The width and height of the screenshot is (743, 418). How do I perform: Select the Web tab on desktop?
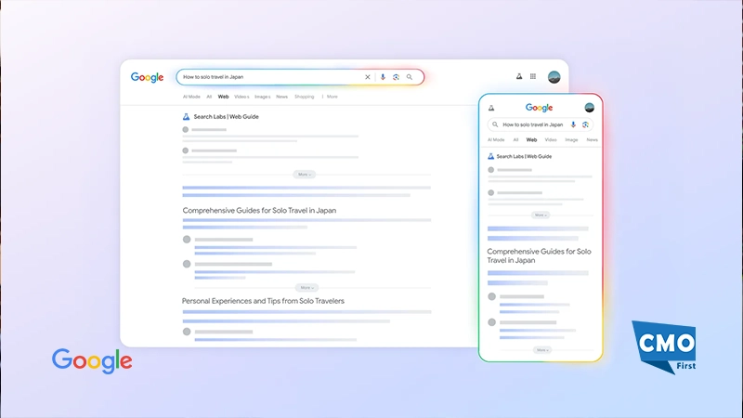(x=223, y=97)
